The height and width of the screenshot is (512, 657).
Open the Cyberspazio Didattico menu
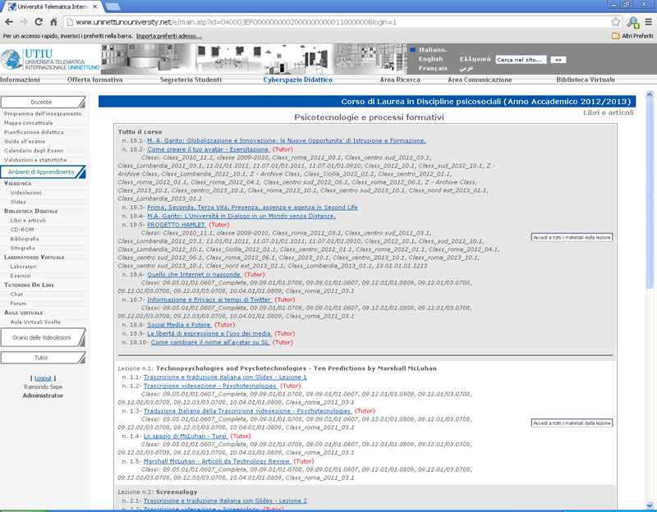[x=297, y=80]
